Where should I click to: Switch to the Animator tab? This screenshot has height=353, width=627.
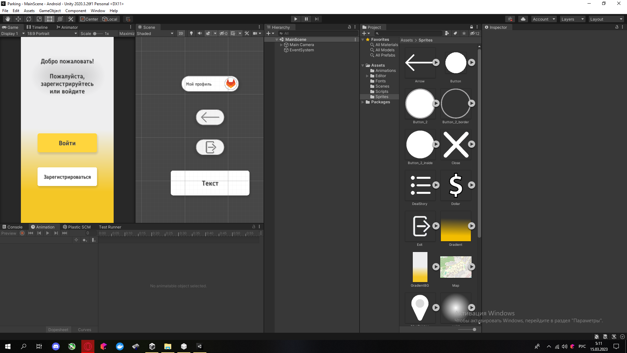click(x=67, y=27)
